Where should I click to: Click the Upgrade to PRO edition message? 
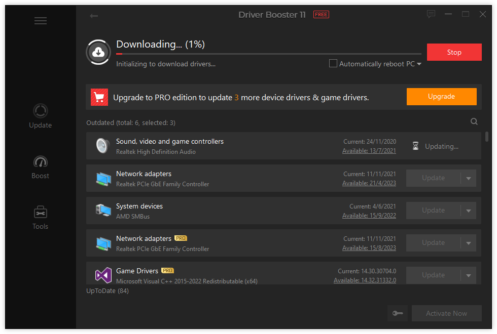point(241,97)
